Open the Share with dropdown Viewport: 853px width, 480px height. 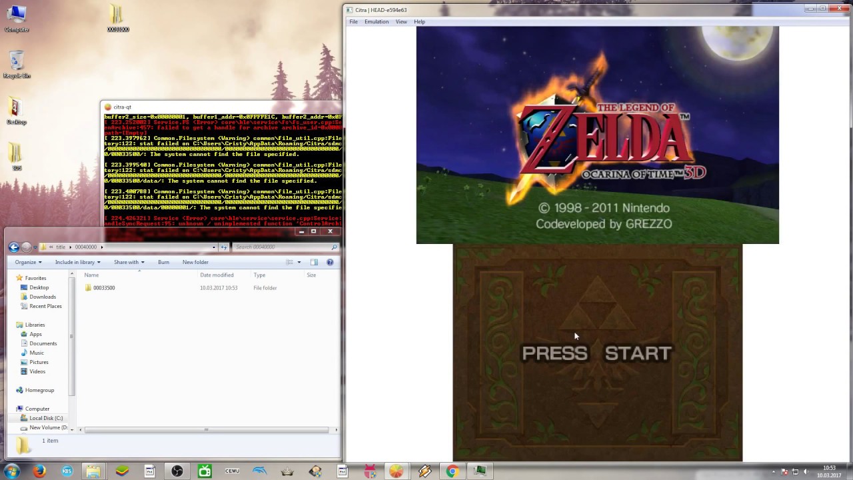tap(129, 262)
